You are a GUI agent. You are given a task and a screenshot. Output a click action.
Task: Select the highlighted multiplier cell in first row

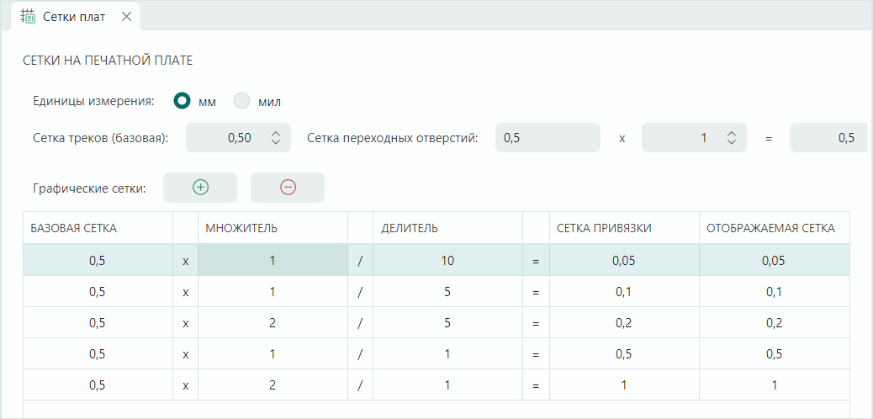pos(272,261)
